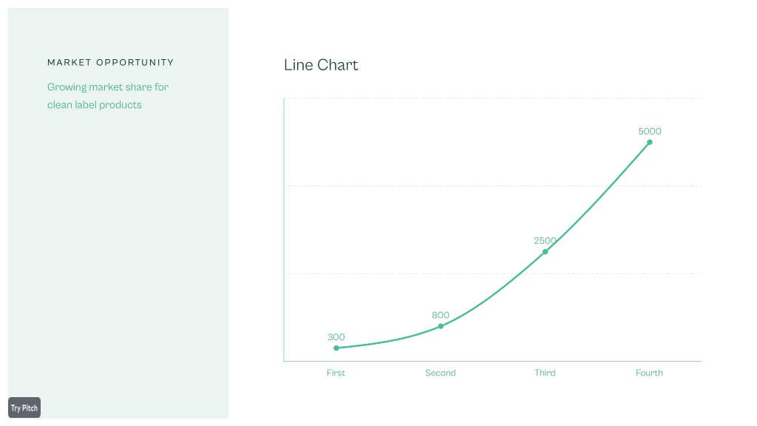Click the 5000 data point marker
Viewport: 757px width, 426px height.
coord(650,142)
